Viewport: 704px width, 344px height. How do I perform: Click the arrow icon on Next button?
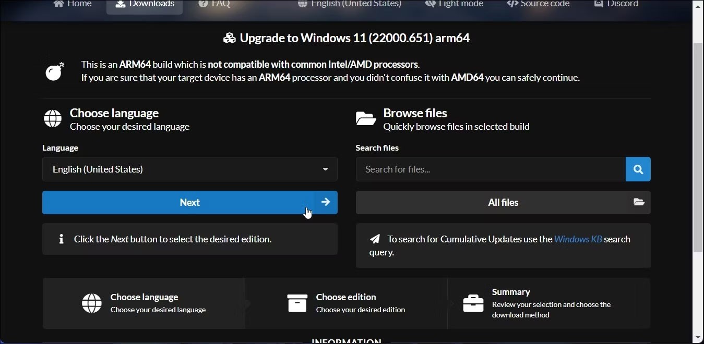pyautogui.click(x=326, y=202)
